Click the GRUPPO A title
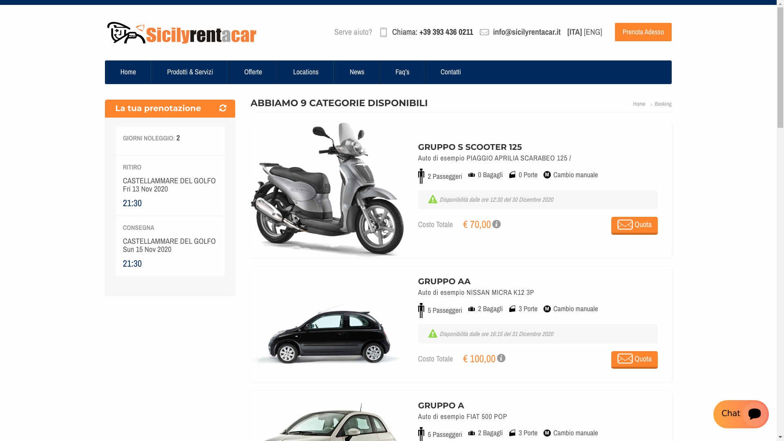The image size is (784, 441). pos(441,405)
